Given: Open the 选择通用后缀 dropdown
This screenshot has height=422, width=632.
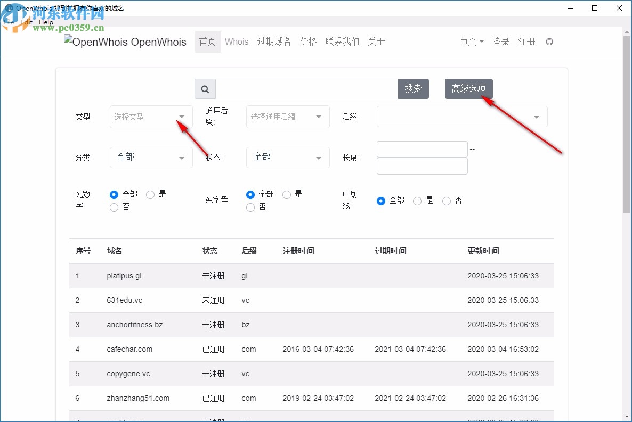Looking at the screenshot, I should (x=288, y=117).
